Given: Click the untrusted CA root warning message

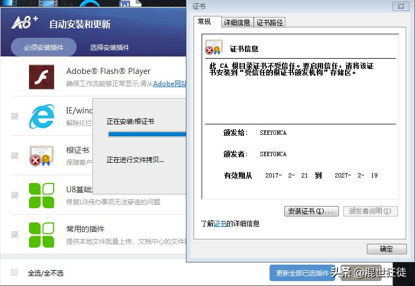Looking at the screenshot, I should 291,69.
